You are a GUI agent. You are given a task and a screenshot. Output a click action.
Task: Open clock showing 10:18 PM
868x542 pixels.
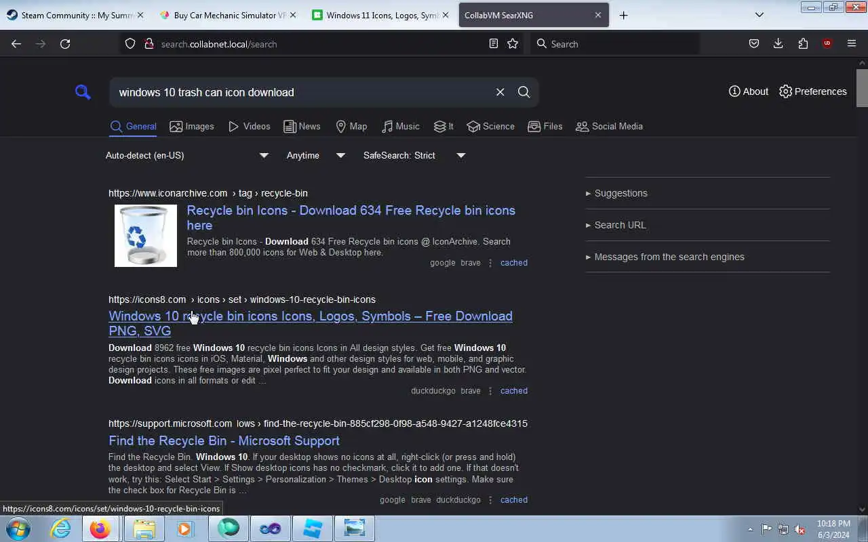pos(833,529)
